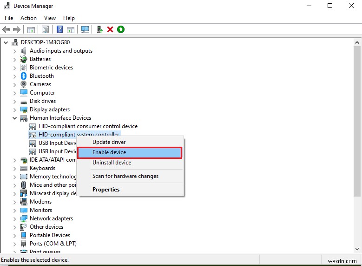Click the scrollbar up arrow
The width and height of the screenshot is (362, 266).
357,42
